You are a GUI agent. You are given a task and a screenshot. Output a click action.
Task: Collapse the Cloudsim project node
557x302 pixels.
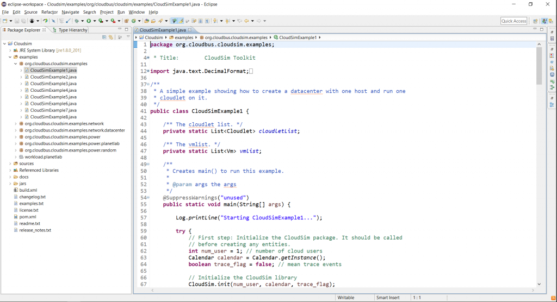[4, 43]
